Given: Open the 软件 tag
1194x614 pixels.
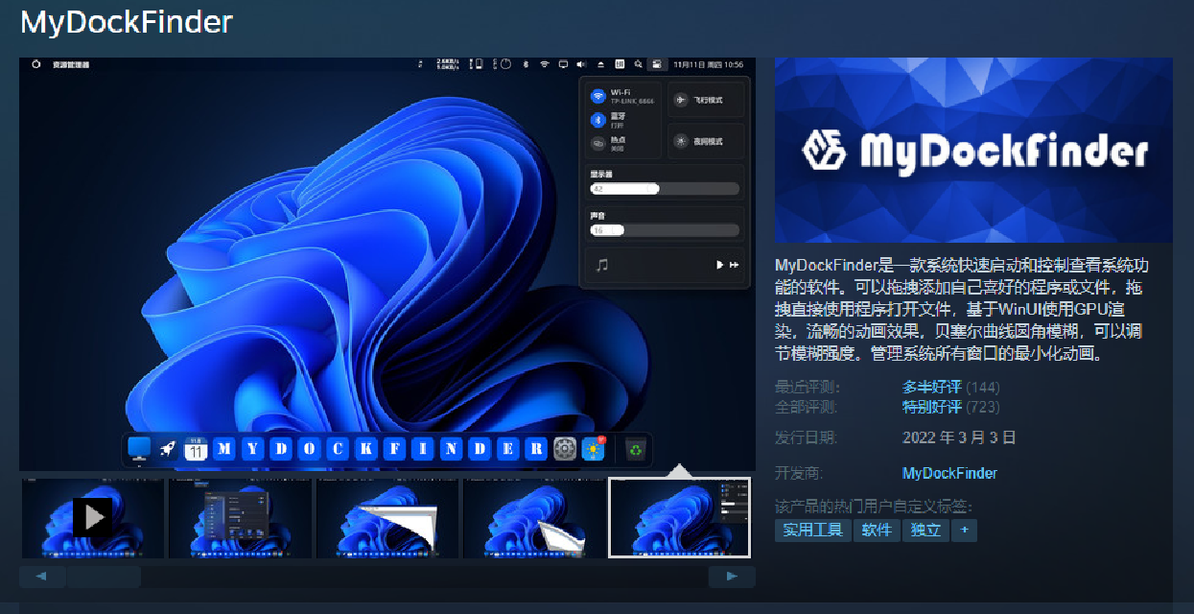Looking at the screenshot, I should (877, 530).
